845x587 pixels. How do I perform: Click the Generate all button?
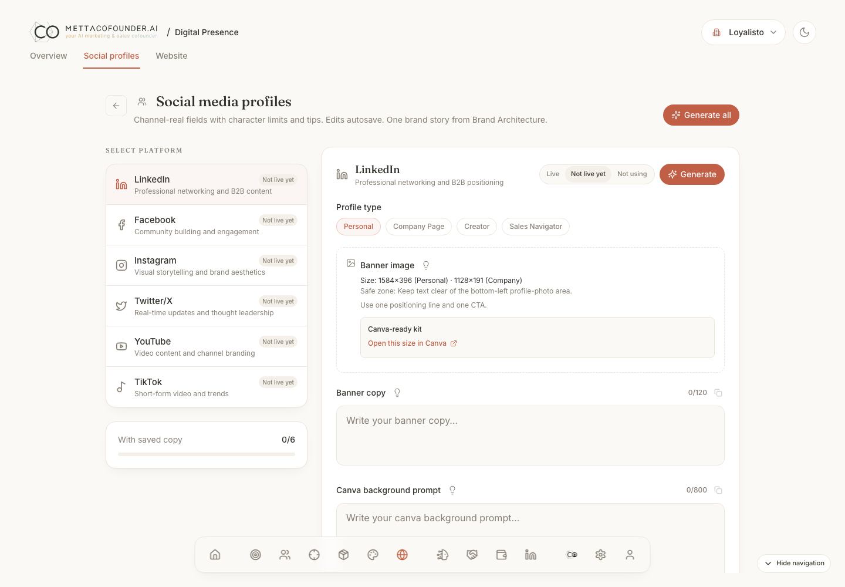(701, 115)
